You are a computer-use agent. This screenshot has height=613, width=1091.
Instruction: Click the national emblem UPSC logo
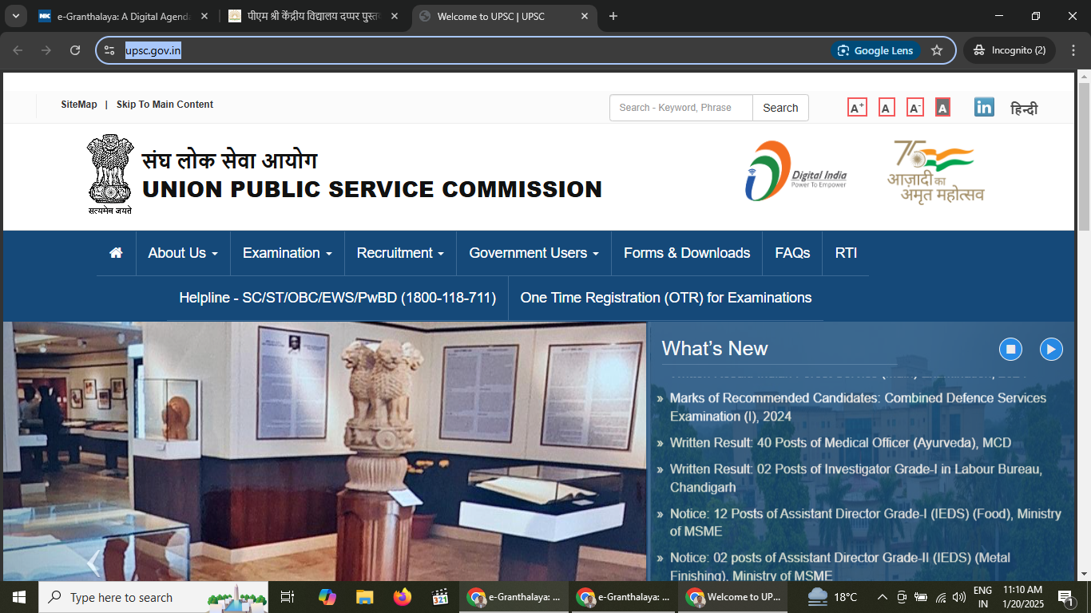click(110, 175)
